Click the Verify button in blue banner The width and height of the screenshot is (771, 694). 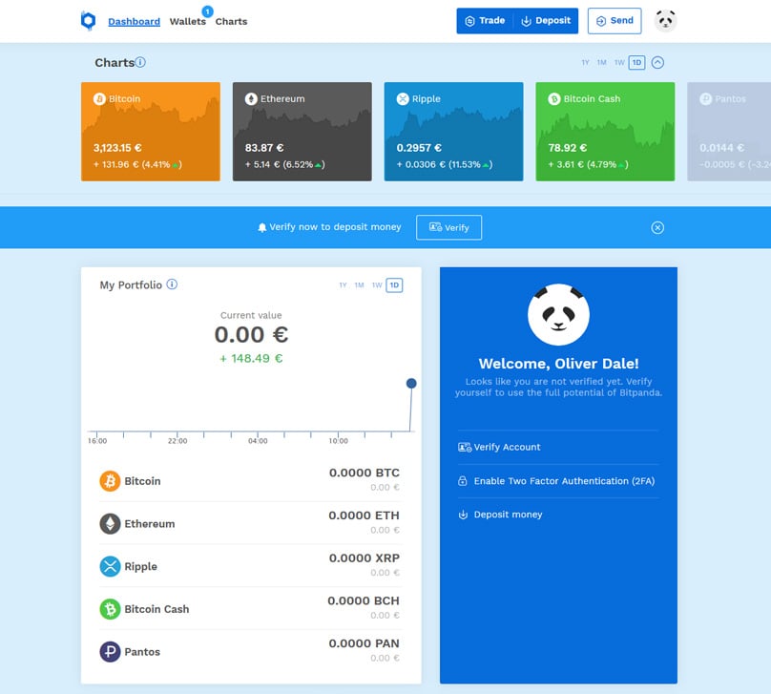[448, 227]
